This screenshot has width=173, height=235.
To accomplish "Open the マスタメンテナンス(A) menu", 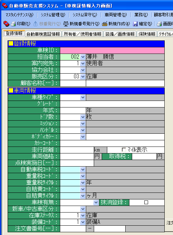I will click(x=19, y=15).
